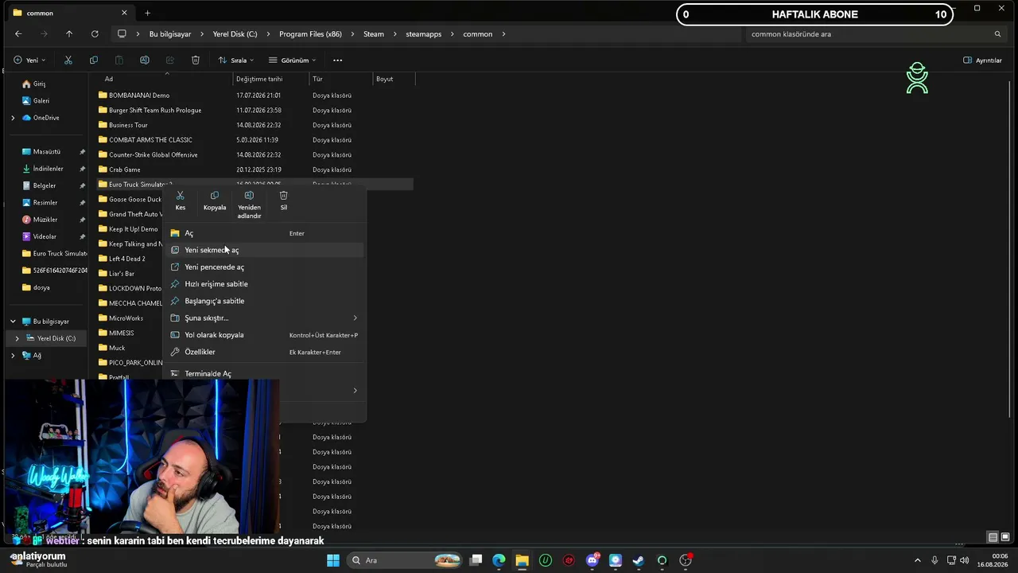The image size is (1018, 573).
Task: Click the toolbar rename icon
Action: coord(145,60)
